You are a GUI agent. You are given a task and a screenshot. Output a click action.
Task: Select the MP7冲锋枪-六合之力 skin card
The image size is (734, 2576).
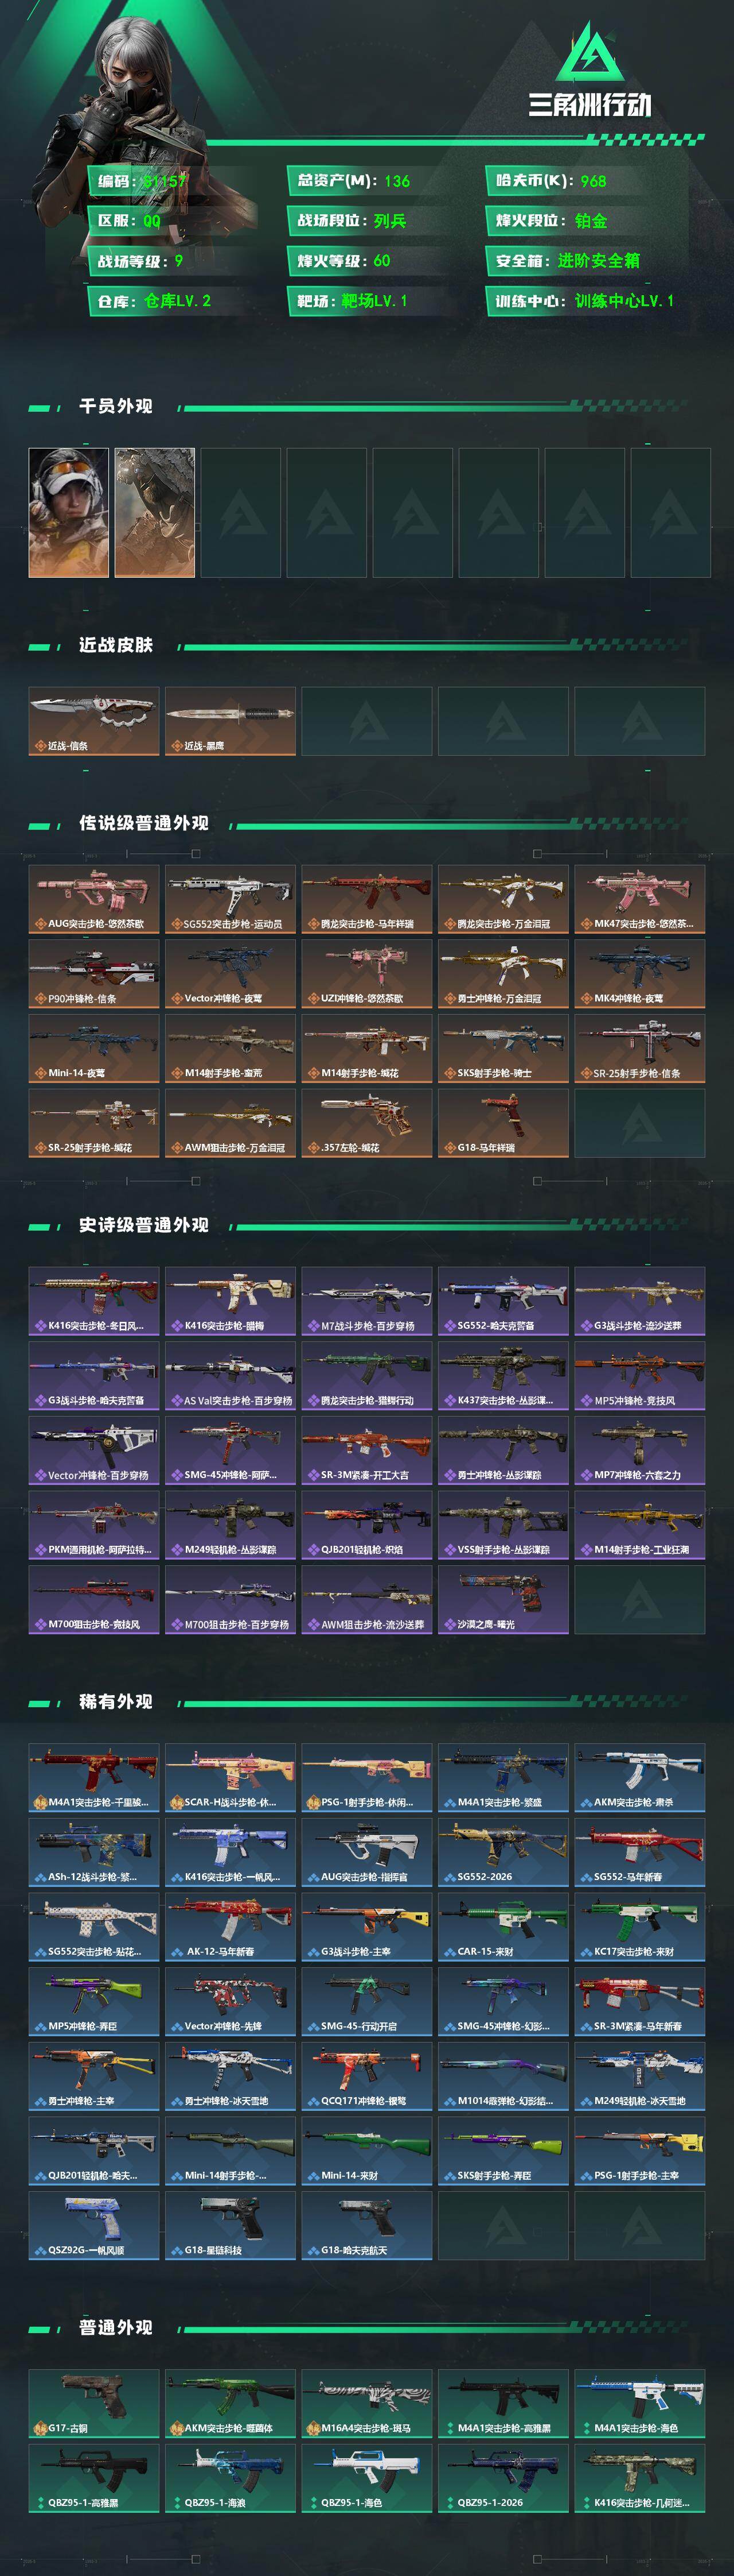[x=640, y=1450]
